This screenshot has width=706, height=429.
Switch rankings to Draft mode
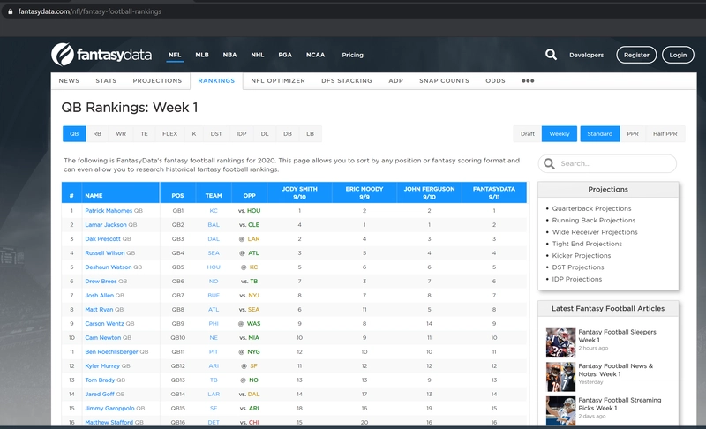[527, 133]
